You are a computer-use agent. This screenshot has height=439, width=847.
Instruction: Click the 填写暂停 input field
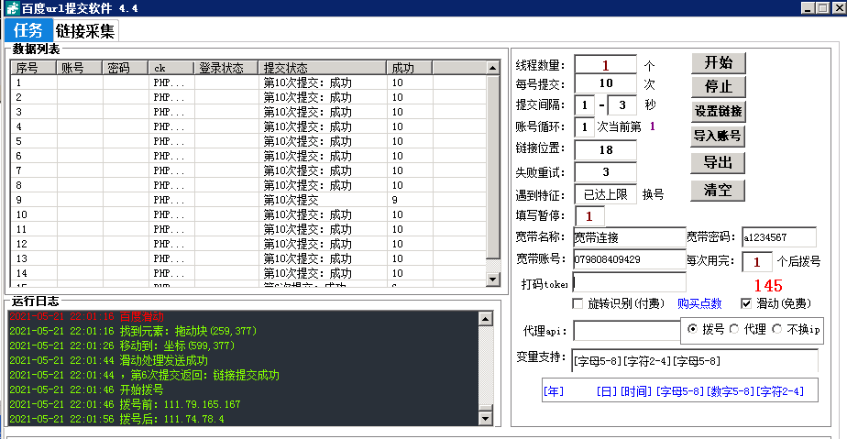tap(590, 216)
